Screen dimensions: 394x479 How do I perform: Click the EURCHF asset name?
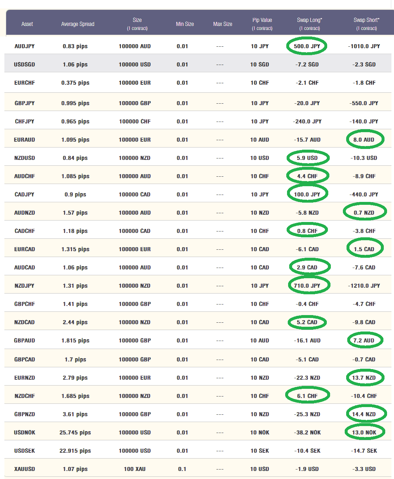pyautogui.click(x=24, y=83)
